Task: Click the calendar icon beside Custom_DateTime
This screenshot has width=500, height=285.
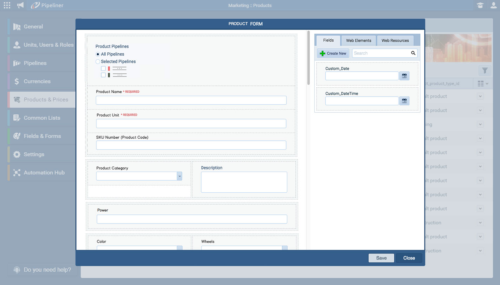Action: click(x=404, y=101)
